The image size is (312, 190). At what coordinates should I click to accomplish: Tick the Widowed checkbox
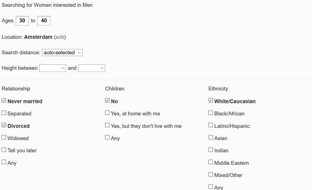tap(4, 137)
